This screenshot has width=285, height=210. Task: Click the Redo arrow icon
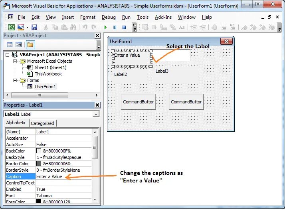pos(94,27)
